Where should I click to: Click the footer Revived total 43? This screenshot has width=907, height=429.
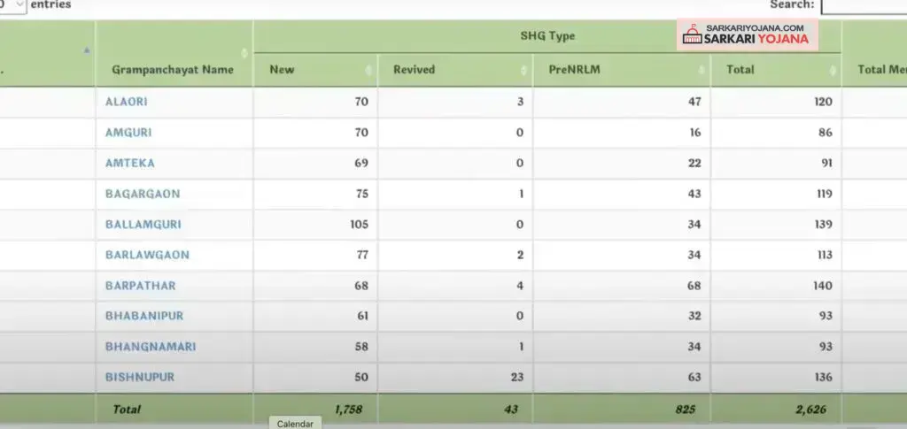[511, 410]
